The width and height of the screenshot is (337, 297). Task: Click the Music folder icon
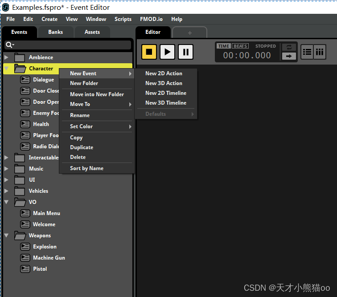click(x=20, y=169)
